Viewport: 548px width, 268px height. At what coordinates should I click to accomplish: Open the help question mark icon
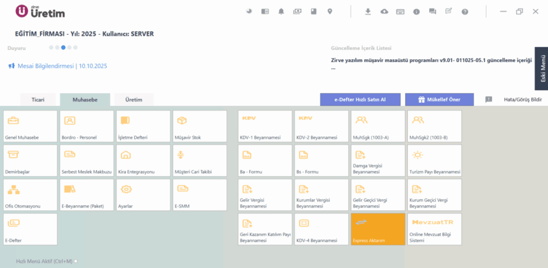click(465, 12)
